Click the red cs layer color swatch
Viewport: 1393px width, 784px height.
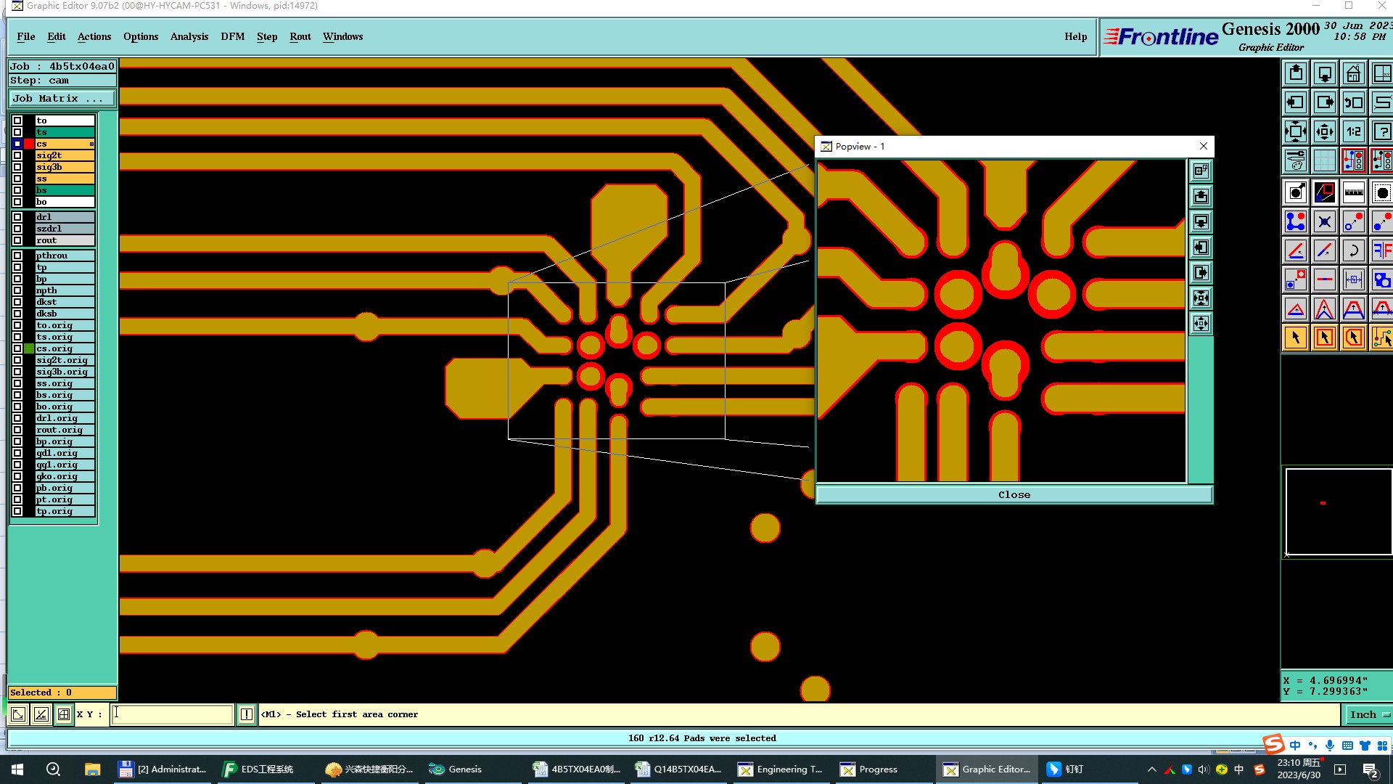(x=29, y=144)
